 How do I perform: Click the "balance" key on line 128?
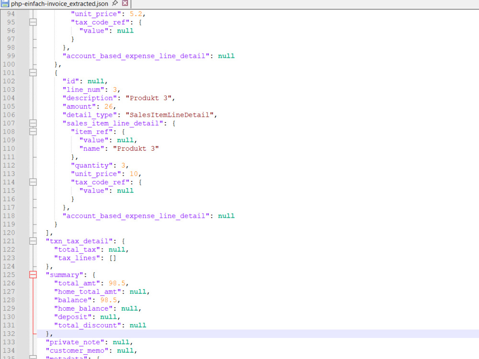click(73, 300)
